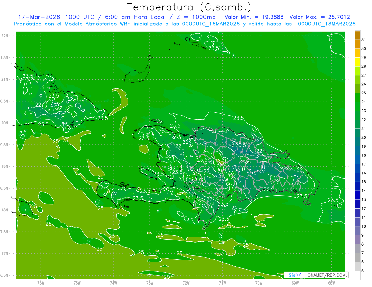
Task: Click the '74W' longitude axis label
Action: [113, 282]
